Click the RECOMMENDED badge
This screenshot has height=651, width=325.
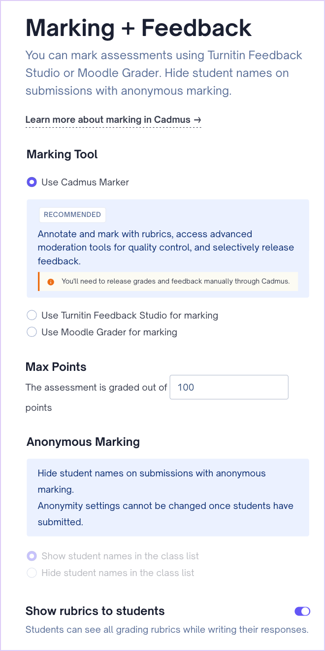coord(72,215)
